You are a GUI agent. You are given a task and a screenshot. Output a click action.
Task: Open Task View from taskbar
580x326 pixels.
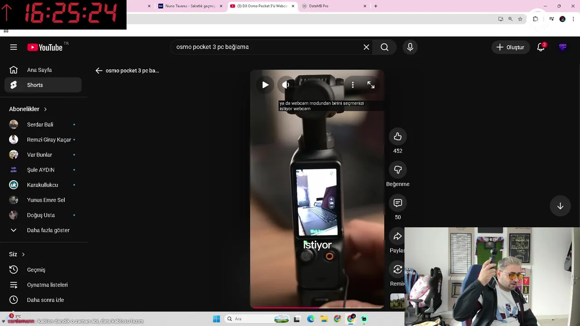tap(297, 319)
